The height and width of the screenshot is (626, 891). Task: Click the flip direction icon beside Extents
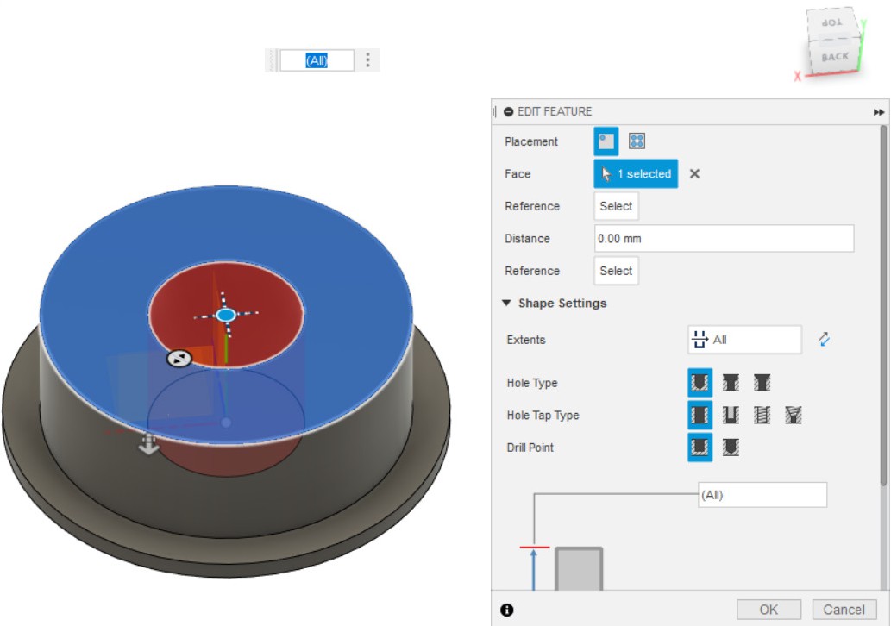[x=824, y=340]
